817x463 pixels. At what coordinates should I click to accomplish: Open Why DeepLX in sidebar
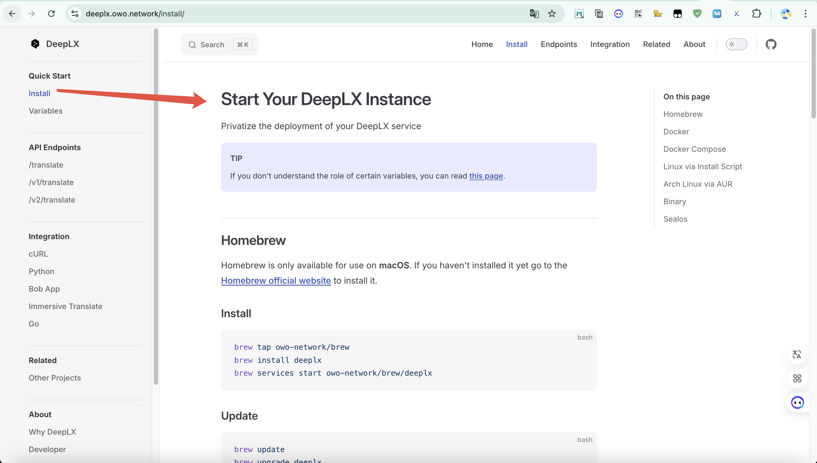(52, 432)
